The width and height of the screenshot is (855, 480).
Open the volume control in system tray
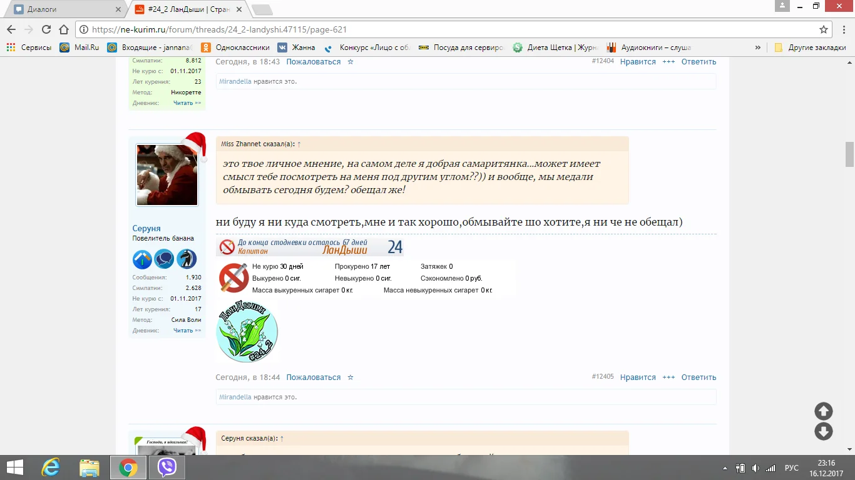pos(755,468)
